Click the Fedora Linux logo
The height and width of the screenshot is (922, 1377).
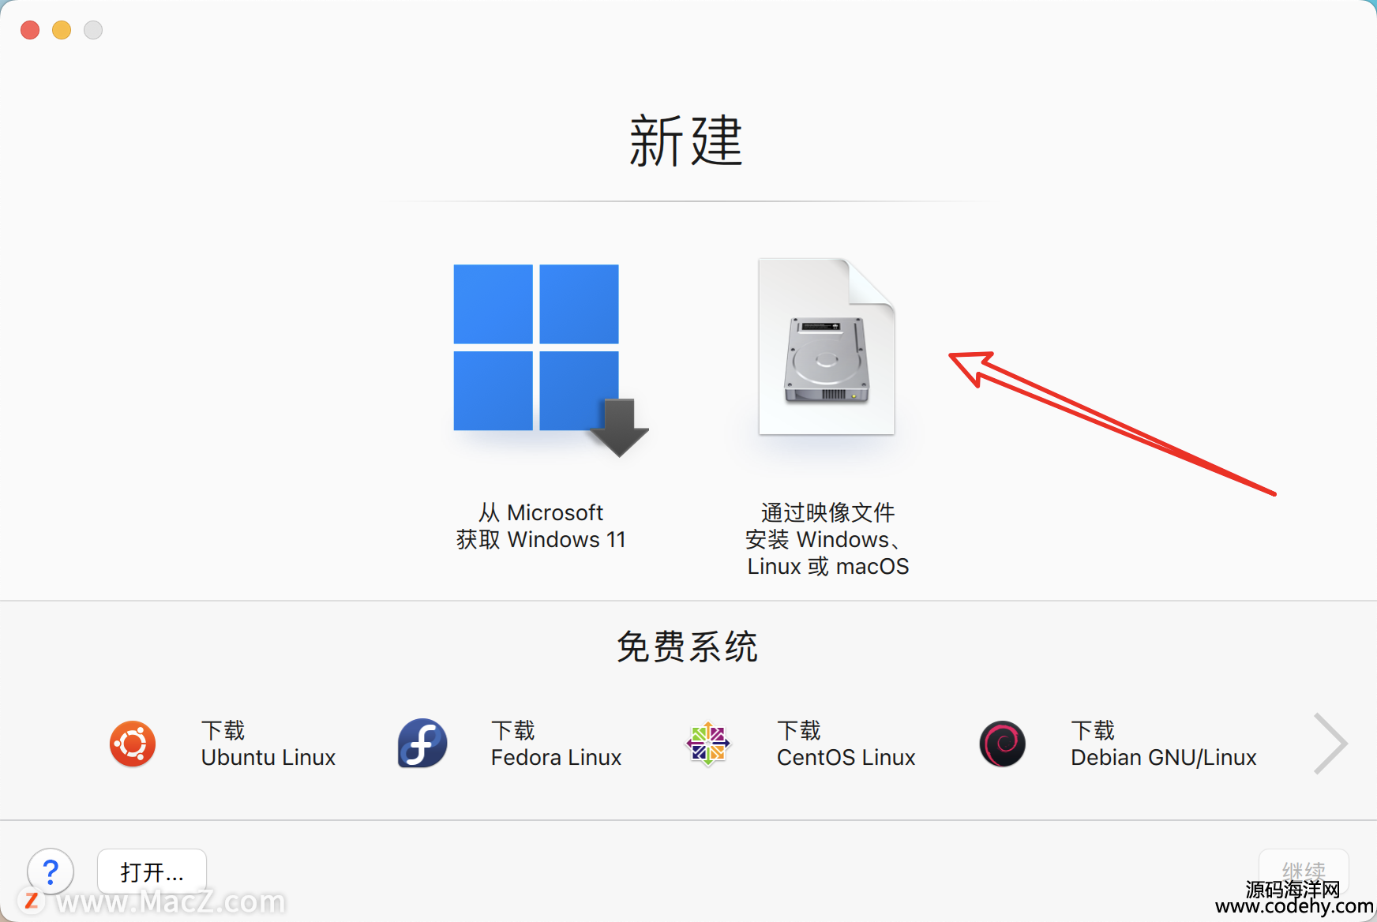pos(422,744)
